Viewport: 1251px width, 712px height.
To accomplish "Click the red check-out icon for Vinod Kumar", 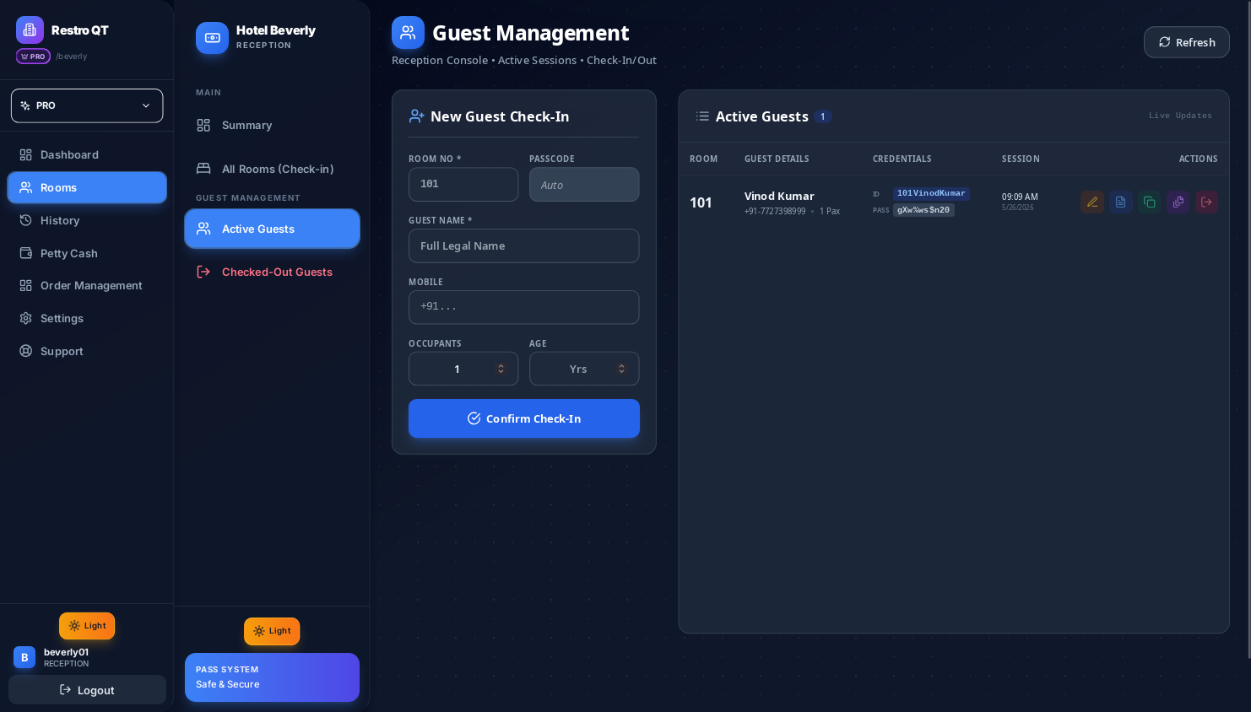I will pos(1207,202).
